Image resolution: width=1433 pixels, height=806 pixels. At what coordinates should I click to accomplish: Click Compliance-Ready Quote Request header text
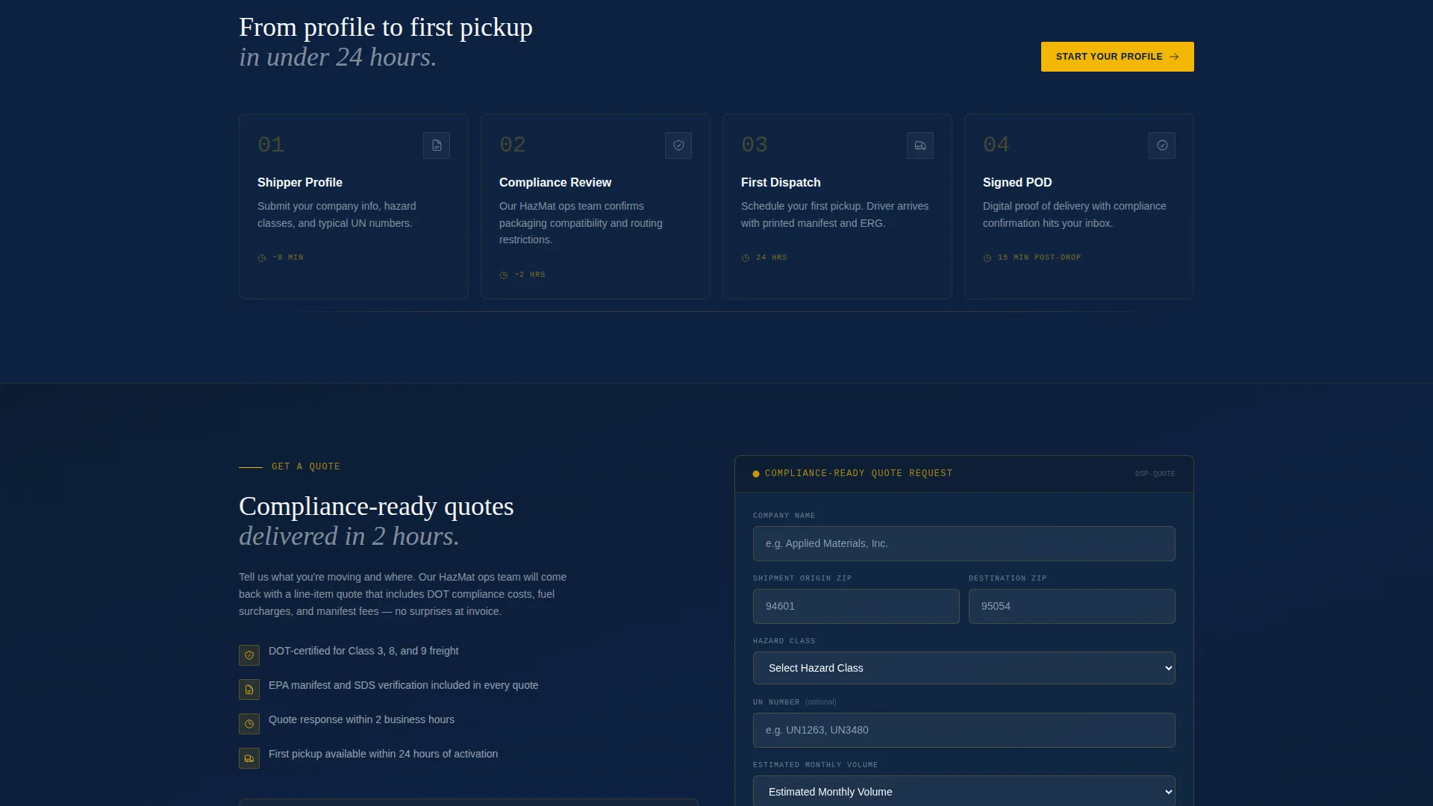click(858, 473)
